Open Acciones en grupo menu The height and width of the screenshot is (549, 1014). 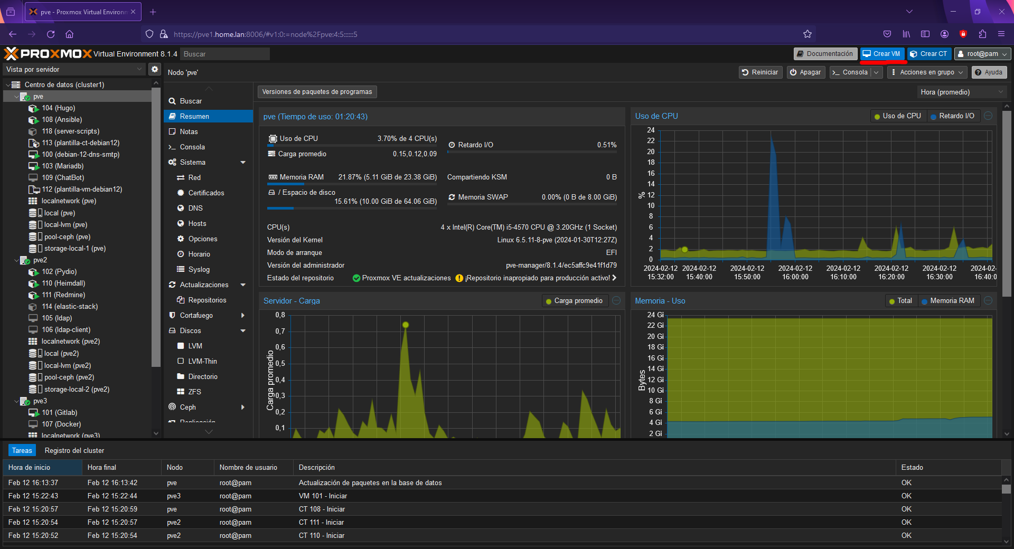click(927, 72)
